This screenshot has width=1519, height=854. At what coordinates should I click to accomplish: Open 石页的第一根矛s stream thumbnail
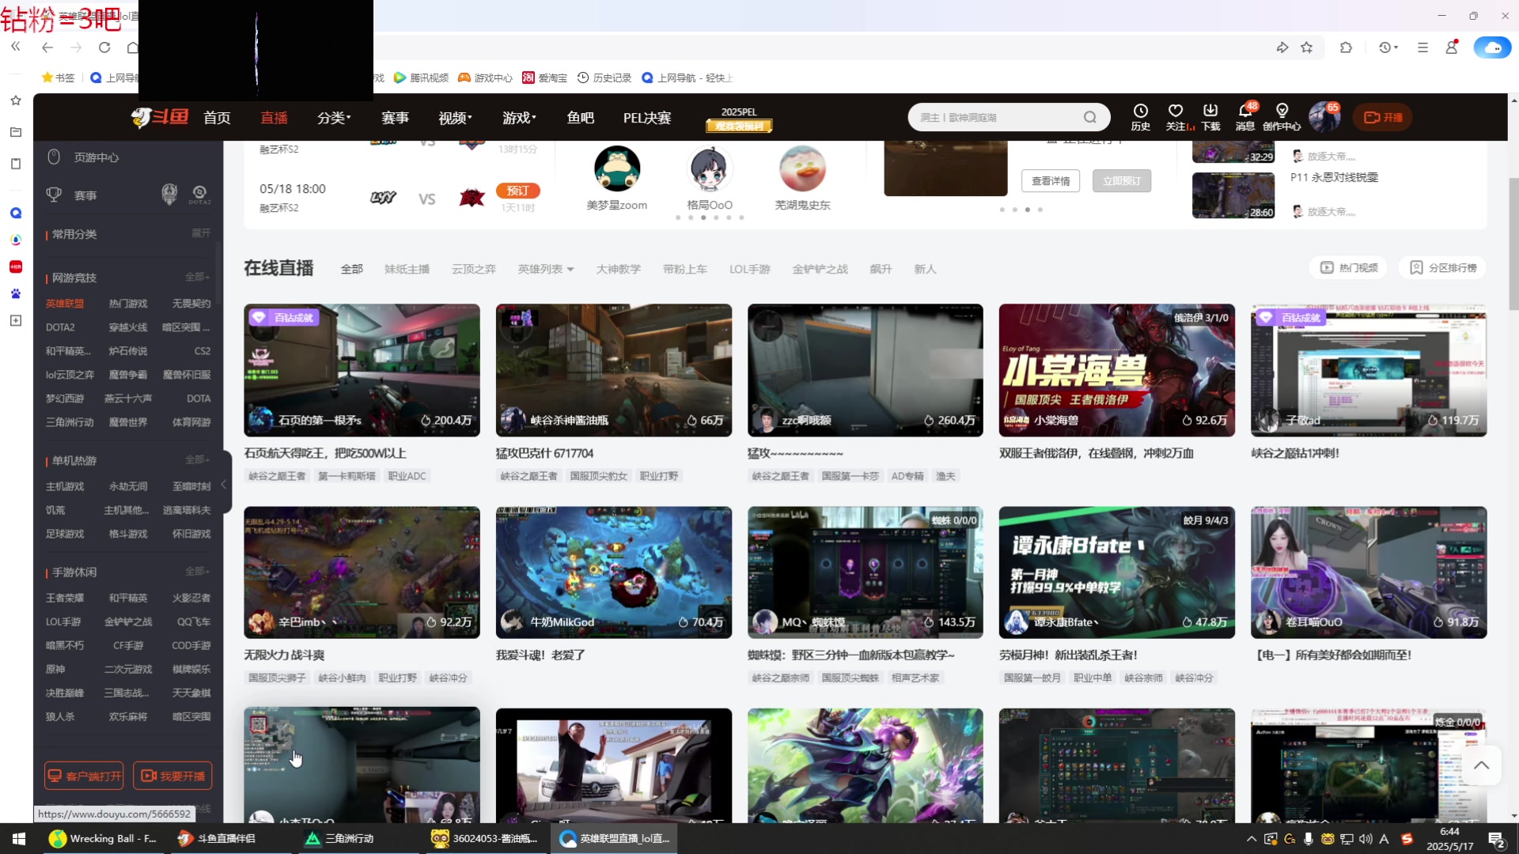pyautogui.click(x=362, y=370)
